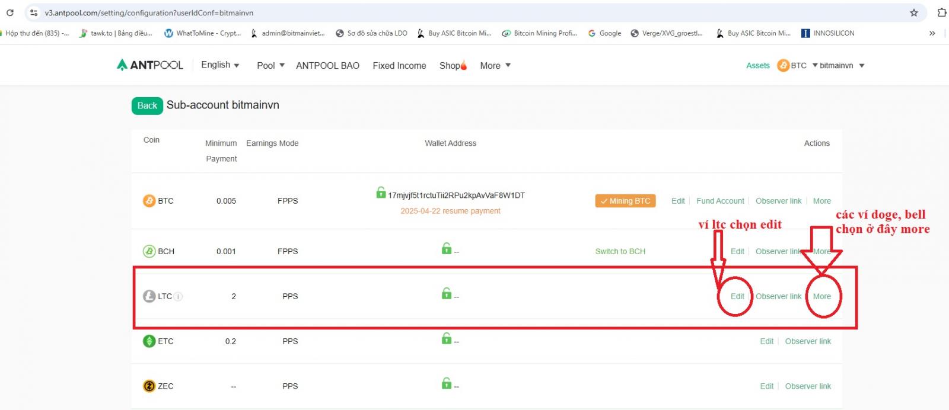Edit the BTC row settings
This screenshot has height=410, width=949.
678,201
